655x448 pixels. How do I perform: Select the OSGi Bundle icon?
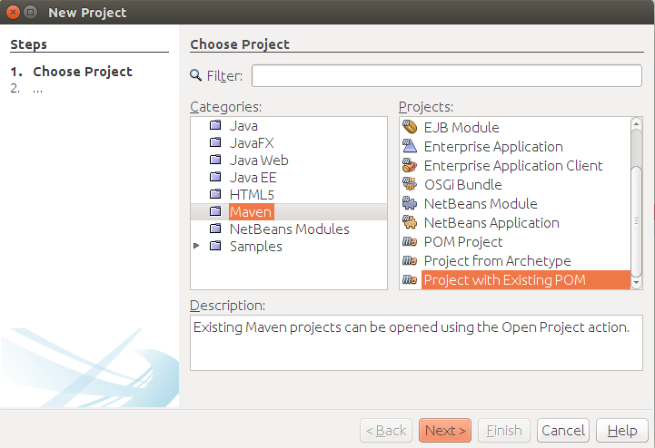pos(410,184)
